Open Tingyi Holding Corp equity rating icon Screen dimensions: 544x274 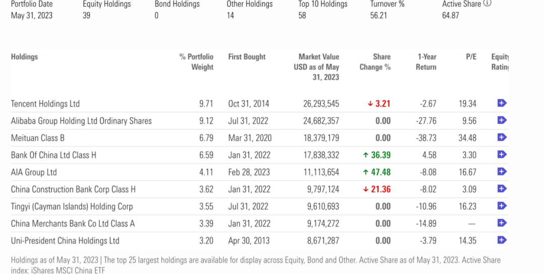(502, 206)
